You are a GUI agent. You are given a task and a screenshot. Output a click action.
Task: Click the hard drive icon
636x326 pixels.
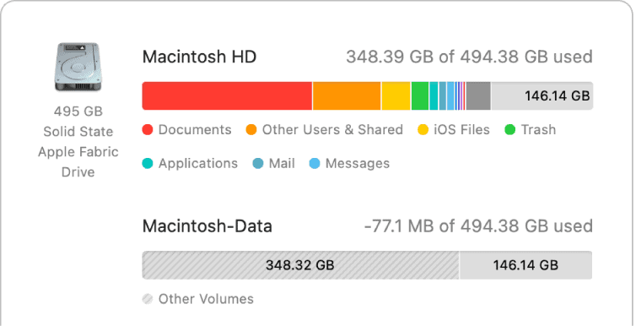pos(78,67)
